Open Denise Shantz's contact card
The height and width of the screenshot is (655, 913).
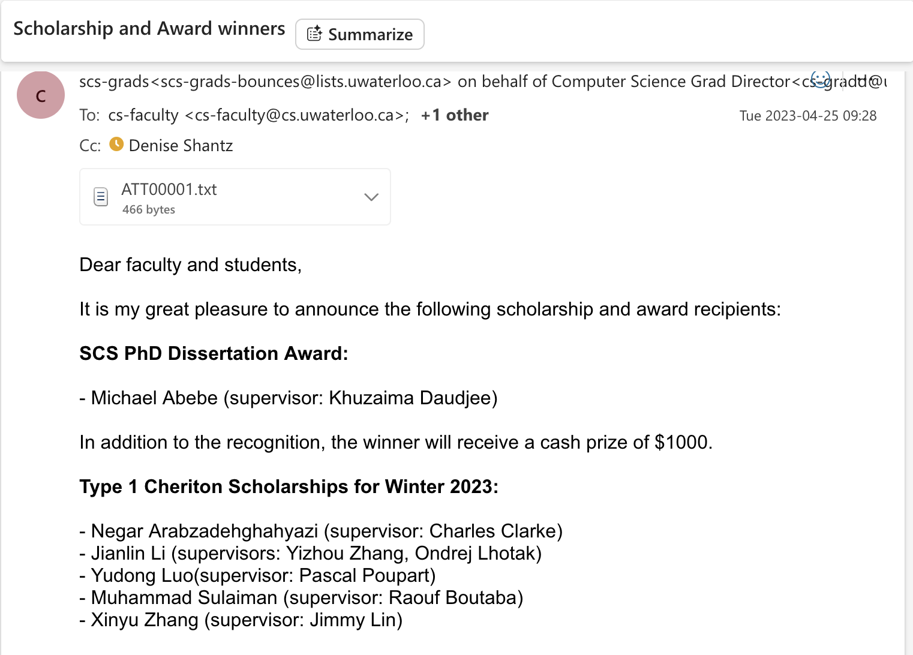pyautogui.click(x=181, y=146)
